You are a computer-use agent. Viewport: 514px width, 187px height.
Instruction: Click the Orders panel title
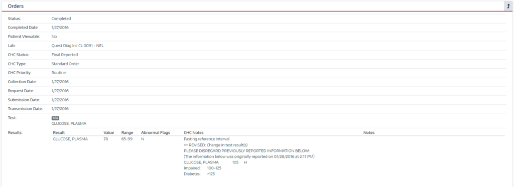click(16, 6)
